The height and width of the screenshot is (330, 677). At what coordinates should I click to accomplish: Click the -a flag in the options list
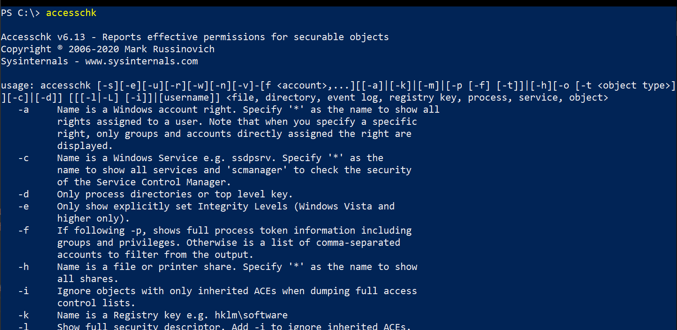(x=23, y=110)
